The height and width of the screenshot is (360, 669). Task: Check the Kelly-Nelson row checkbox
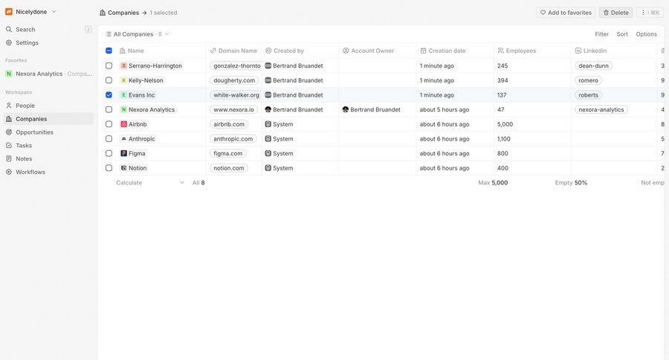pos(109,80)
